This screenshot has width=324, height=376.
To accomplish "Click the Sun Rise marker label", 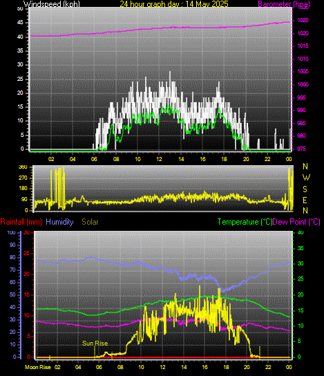I will click(x=95, y=344).
